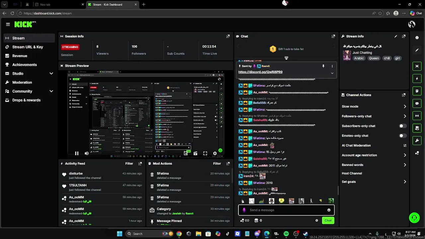
Task: Focus the Send a message field
Action: coord(286,210)
